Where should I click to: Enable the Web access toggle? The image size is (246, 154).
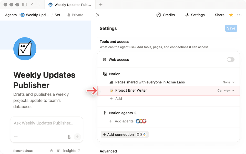pos(230,60)
